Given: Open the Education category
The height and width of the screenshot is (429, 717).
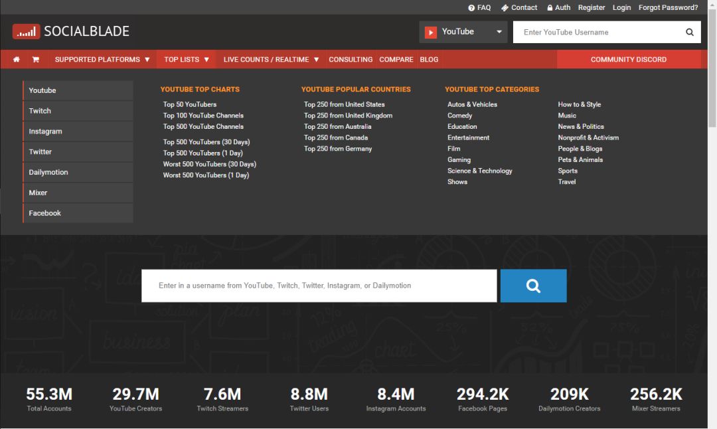Looking at the screenshot, I should point(462,126).
